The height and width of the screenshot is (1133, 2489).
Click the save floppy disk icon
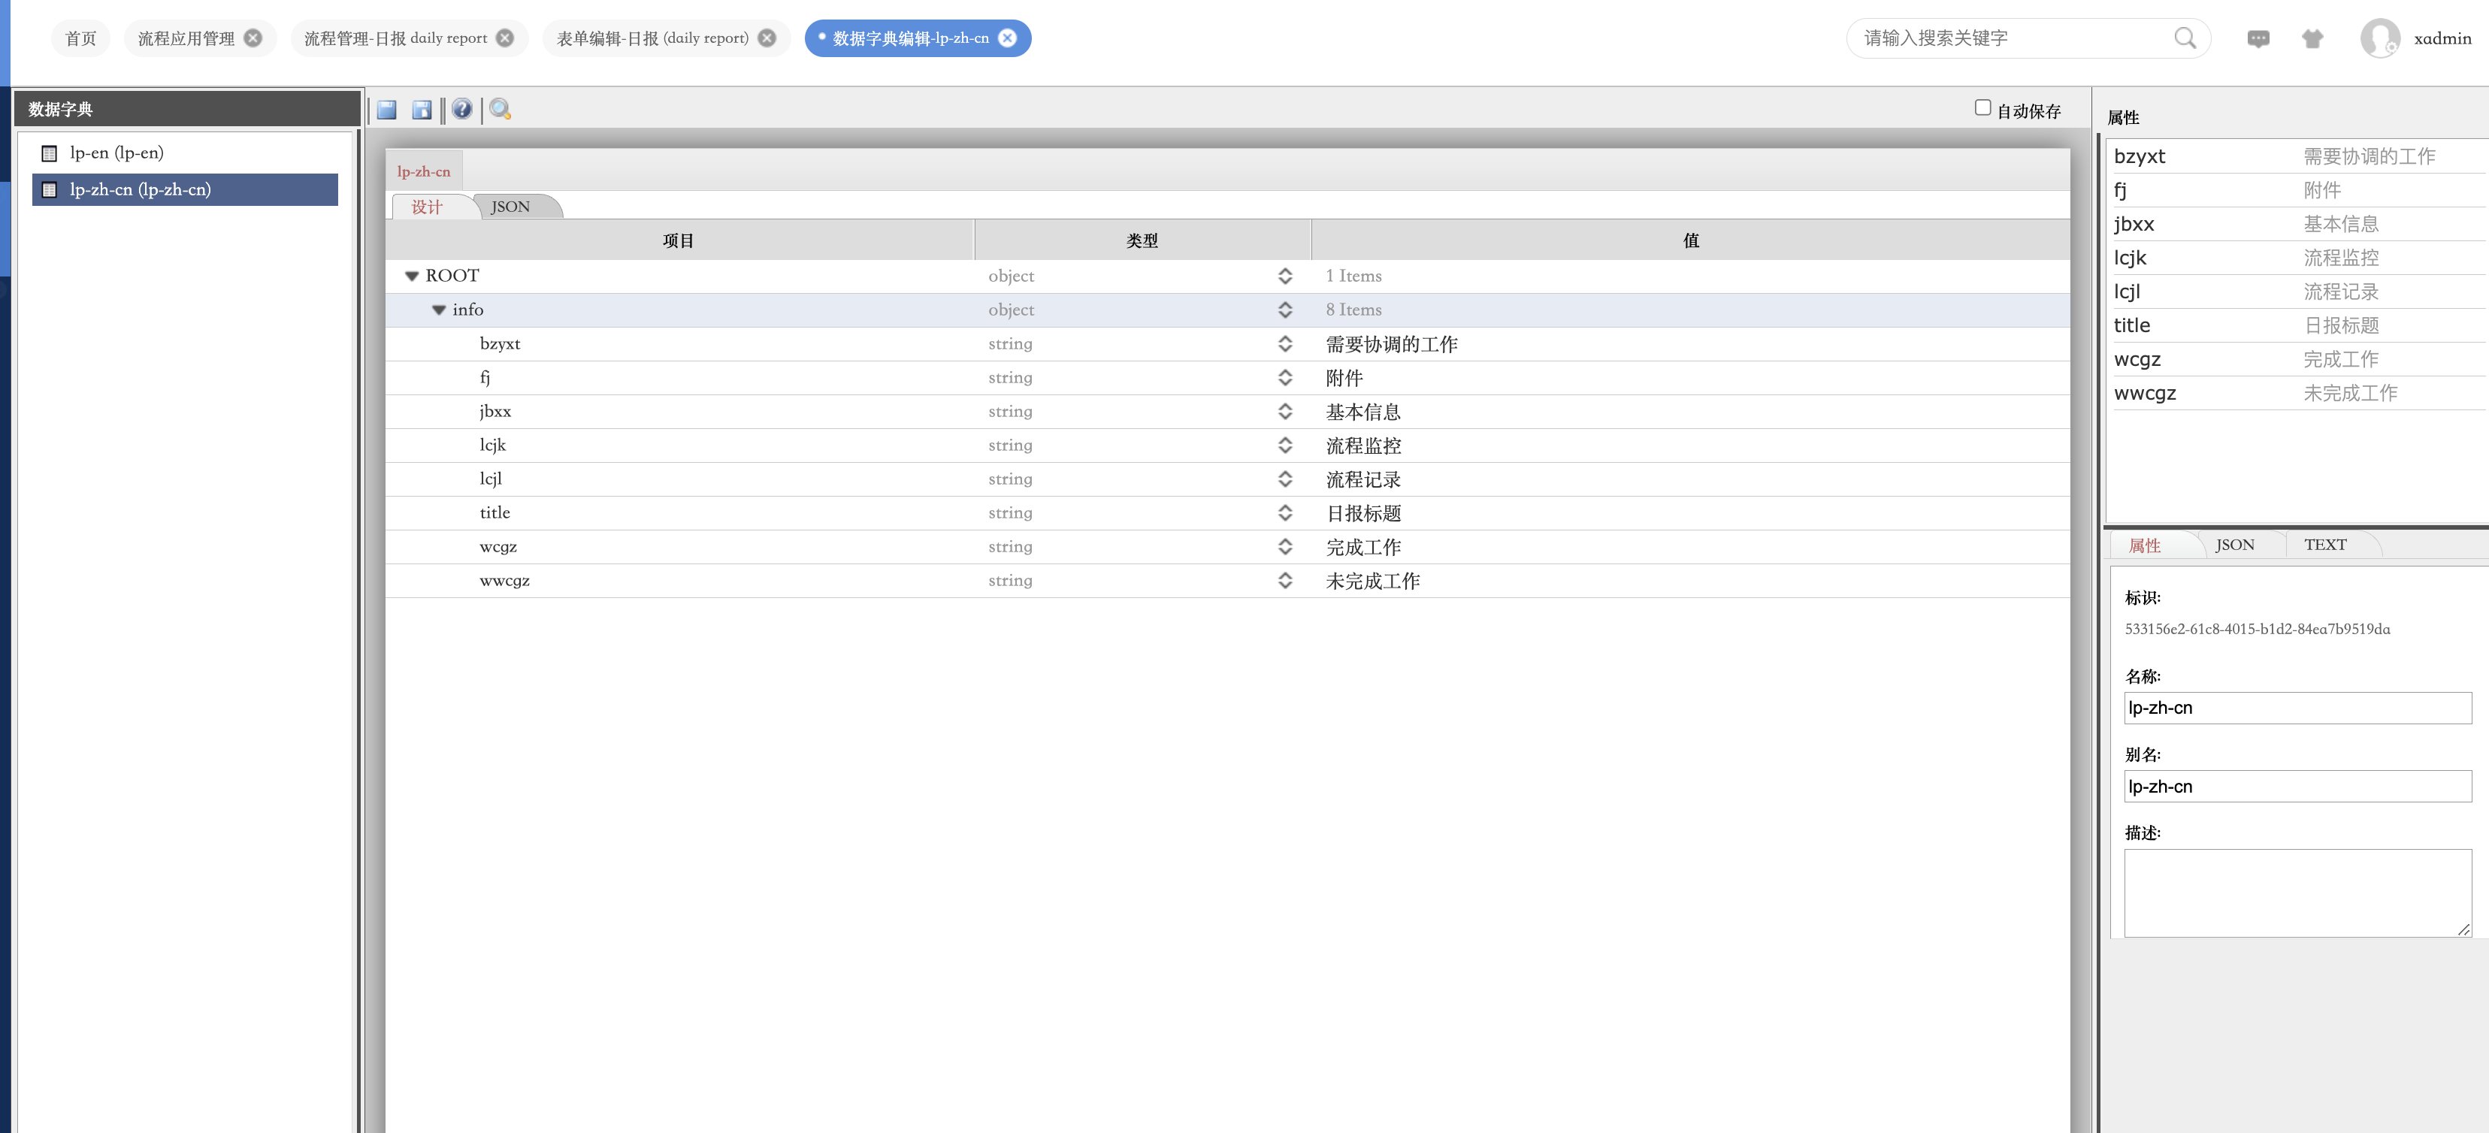pos(386,110)
